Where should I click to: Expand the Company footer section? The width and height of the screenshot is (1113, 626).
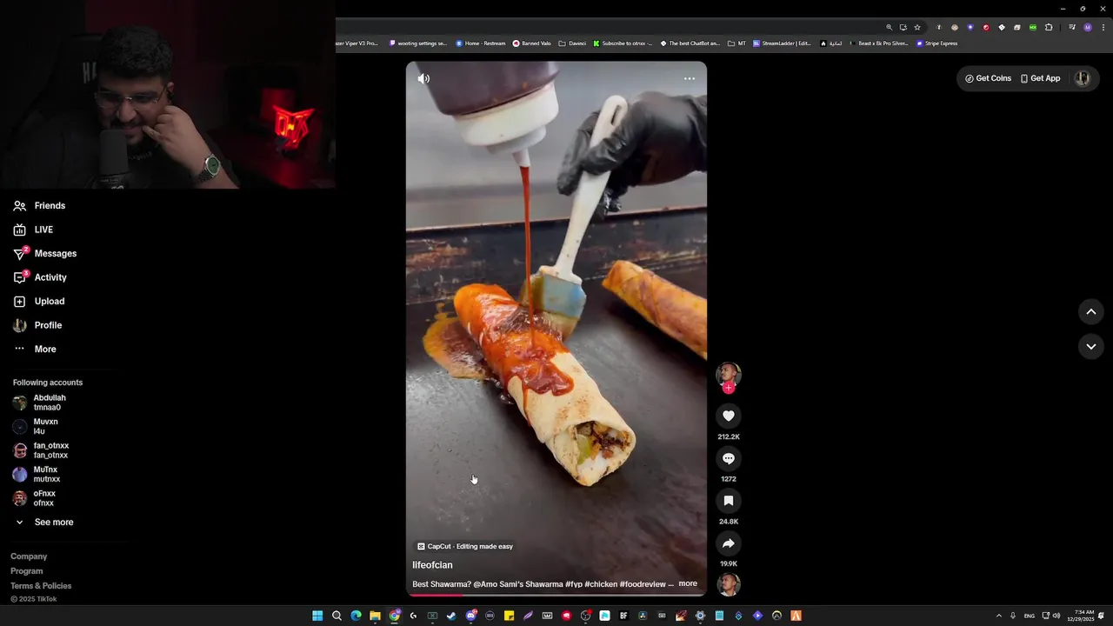point(29,556)
